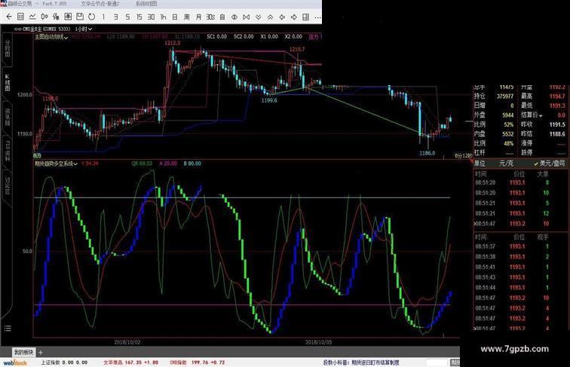Click the 内盘 value 5532
This screenshot has width=570, height=367.
(x=508, y=134)
